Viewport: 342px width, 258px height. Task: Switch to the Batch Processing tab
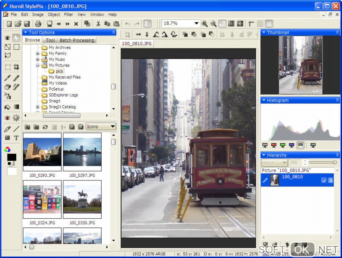click(x=77, y=40)
